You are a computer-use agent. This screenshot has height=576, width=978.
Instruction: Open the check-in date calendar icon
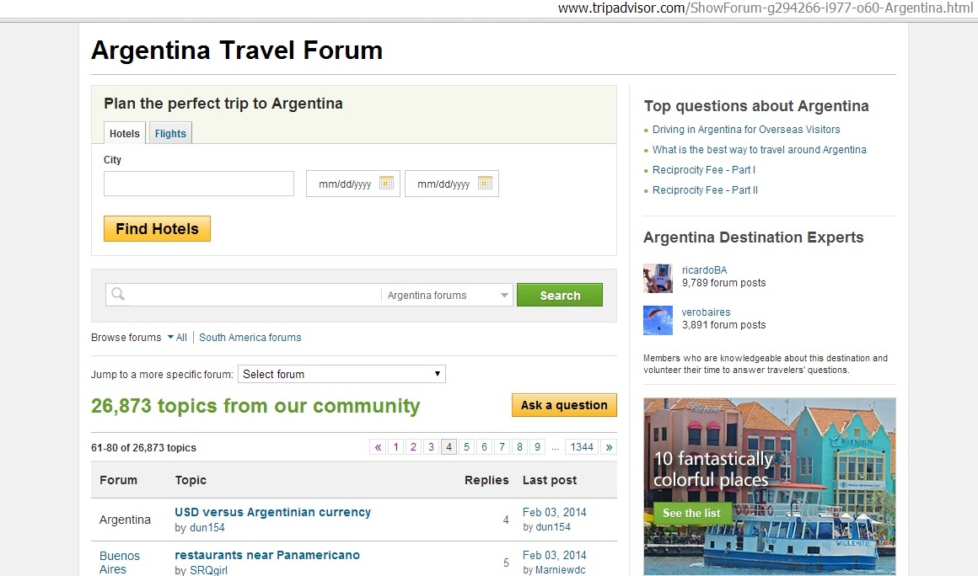[x=386, y=183]
